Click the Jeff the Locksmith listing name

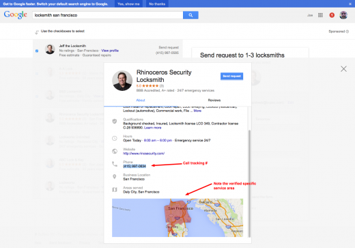(x=72, y=46)
